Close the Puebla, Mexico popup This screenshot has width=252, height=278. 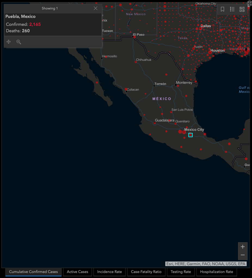pos(96,8)
